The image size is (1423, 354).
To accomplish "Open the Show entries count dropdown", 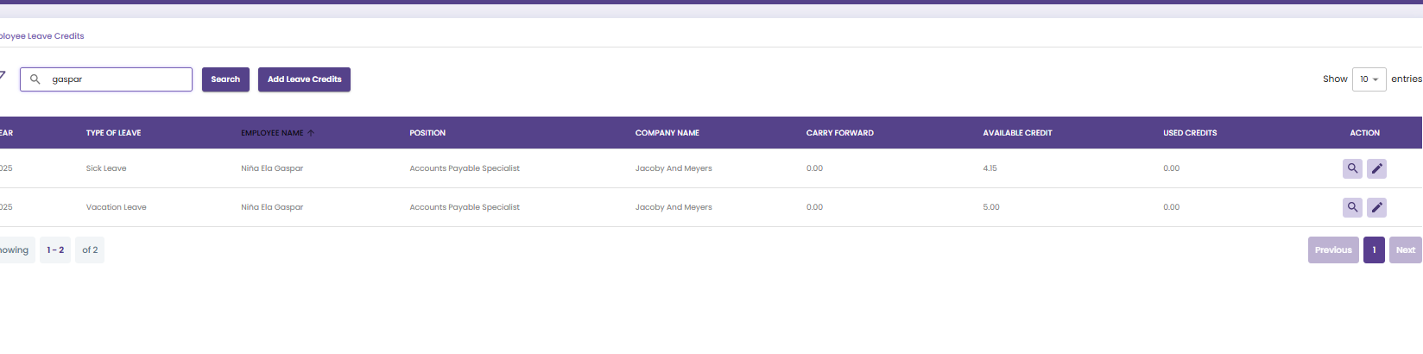I will [x=1369, y=79].
